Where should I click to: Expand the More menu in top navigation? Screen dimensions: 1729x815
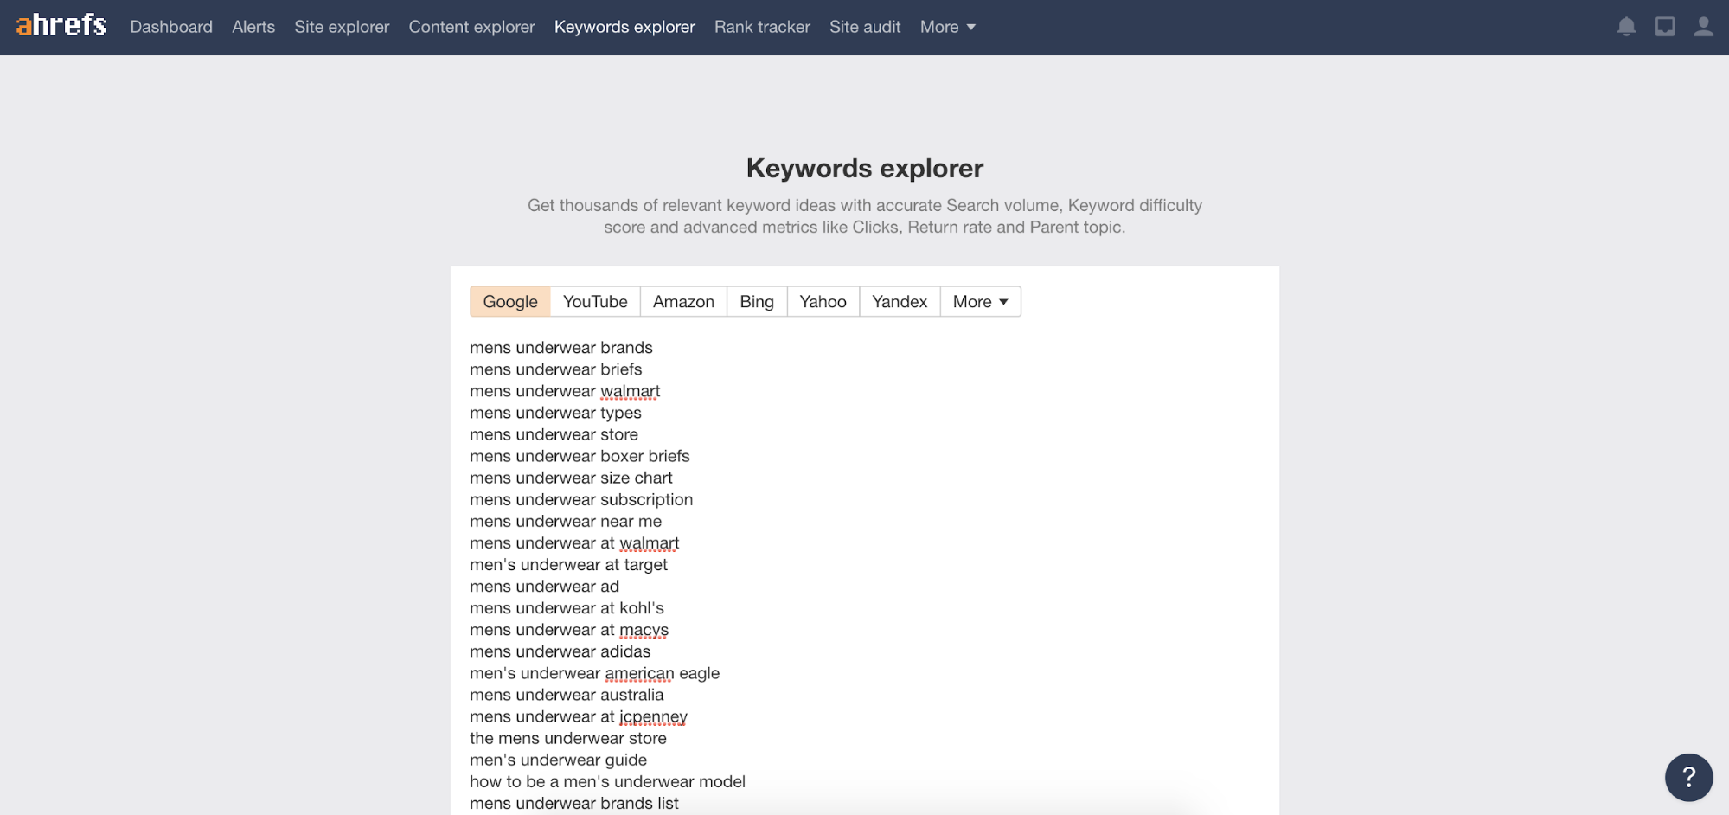coord(947,27)
